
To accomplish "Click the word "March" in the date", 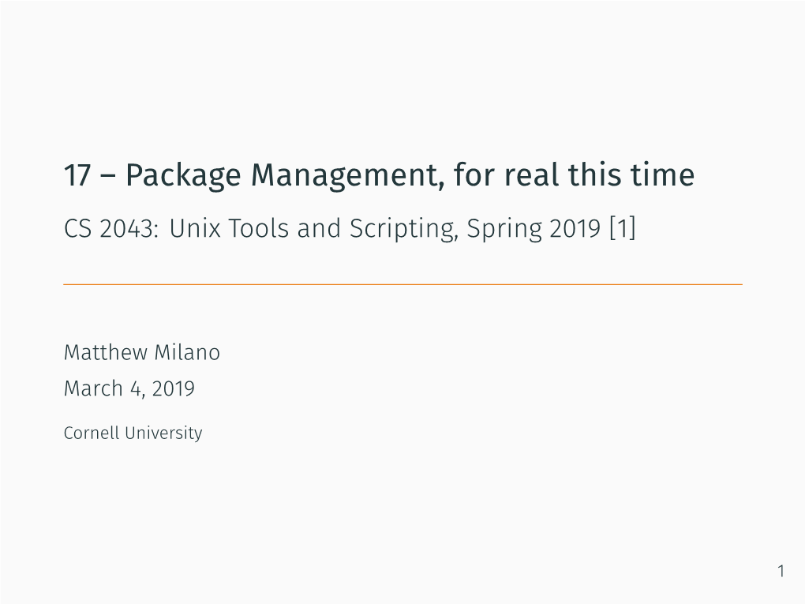I will pyautogui.click(x=93, y=388).
